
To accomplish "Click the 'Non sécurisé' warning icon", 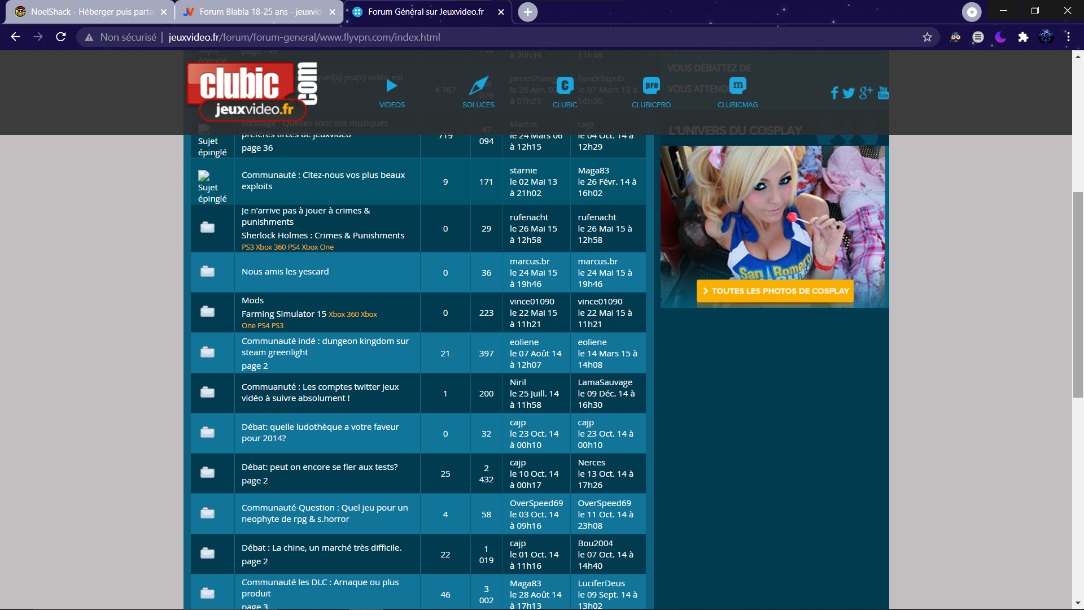I will 89,37.
